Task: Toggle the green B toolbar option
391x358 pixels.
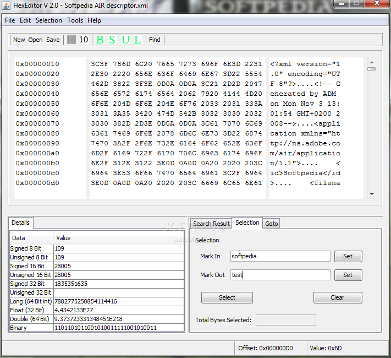Action: click(x=100, y=40)
